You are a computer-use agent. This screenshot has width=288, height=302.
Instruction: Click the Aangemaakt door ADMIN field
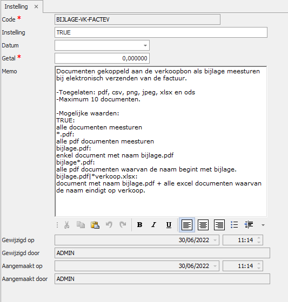tap(162, 279)
